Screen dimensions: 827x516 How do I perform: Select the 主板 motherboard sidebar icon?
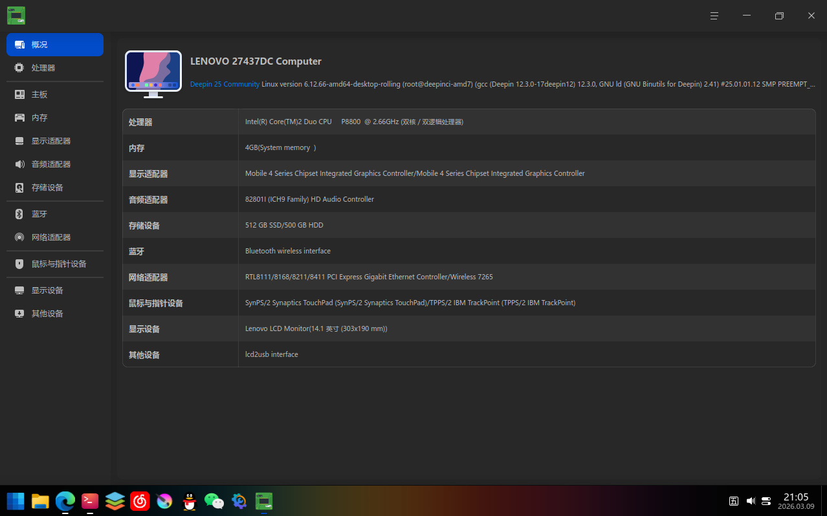click(x=19, y=94)
